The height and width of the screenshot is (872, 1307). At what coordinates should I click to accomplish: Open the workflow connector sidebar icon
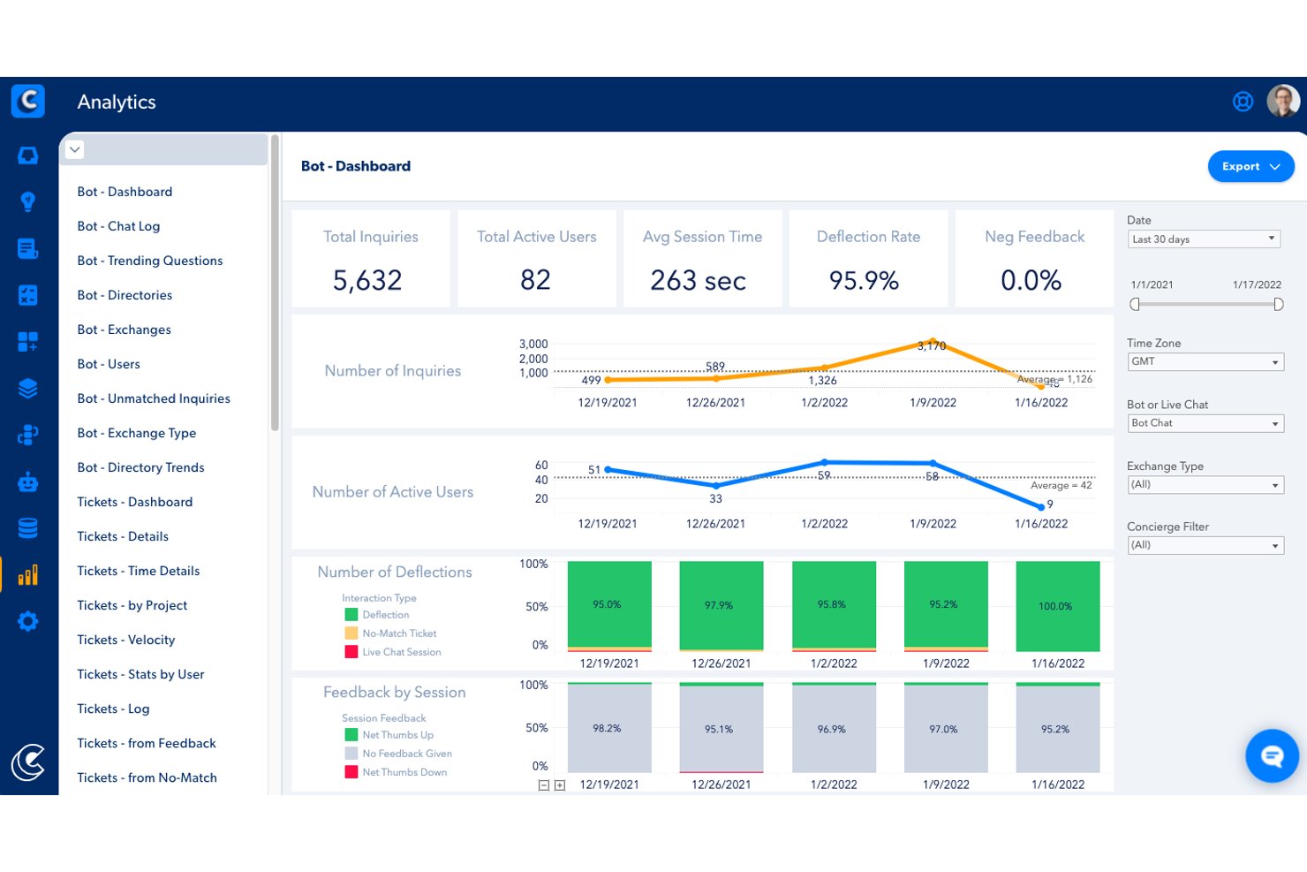click(x=28, y=435)
